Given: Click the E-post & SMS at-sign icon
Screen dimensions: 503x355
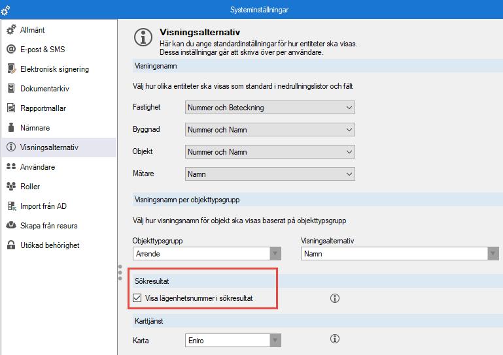Looking at the screenshot, I should click(11, 50).
